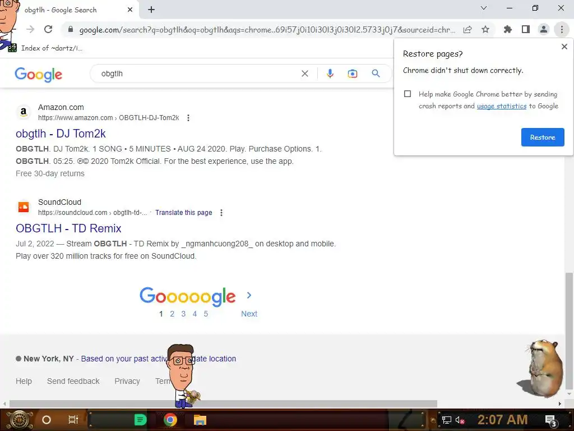Image resolution: width=574 pixels, height=431 pixels.
Task: Reload the page with the refresh icon
Action: pos(48,29)
